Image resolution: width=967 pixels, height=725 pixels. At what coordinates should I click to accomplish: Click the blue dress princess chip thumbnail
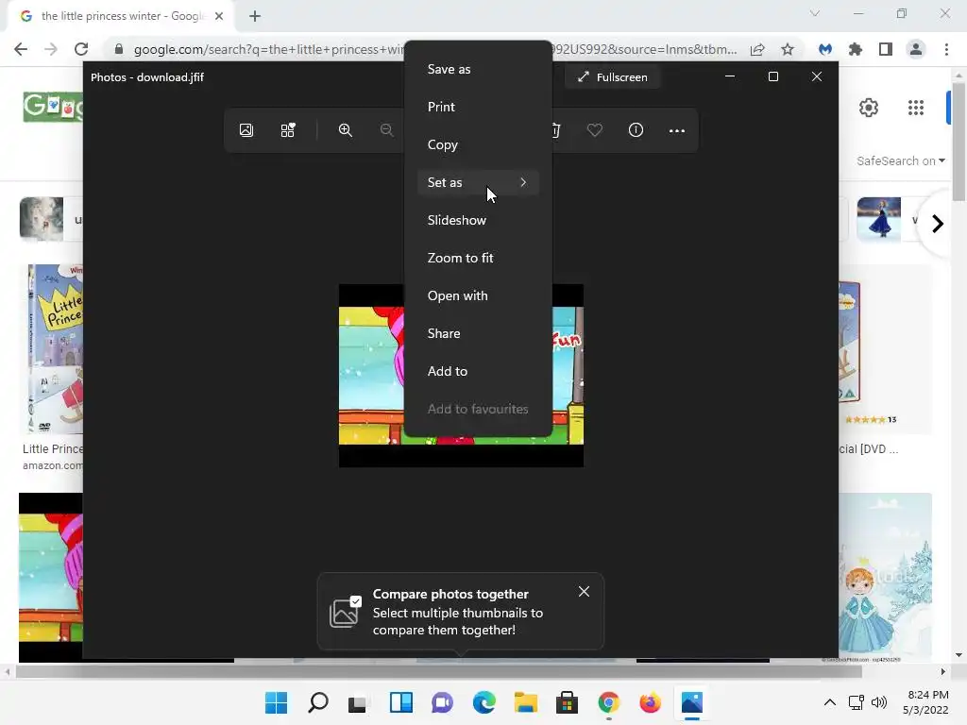click(879, 219)
